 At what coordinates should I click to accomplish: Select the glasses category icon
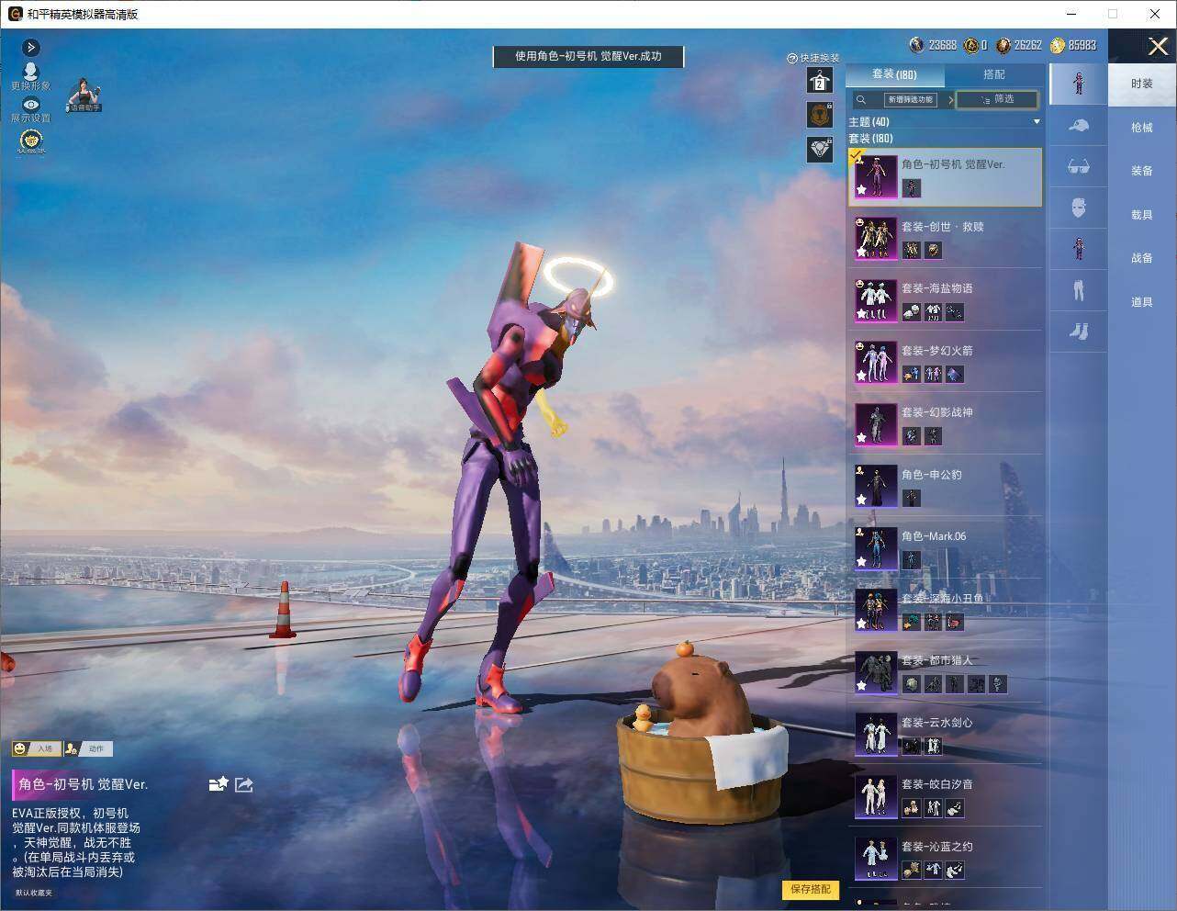tap(1078, 167)
